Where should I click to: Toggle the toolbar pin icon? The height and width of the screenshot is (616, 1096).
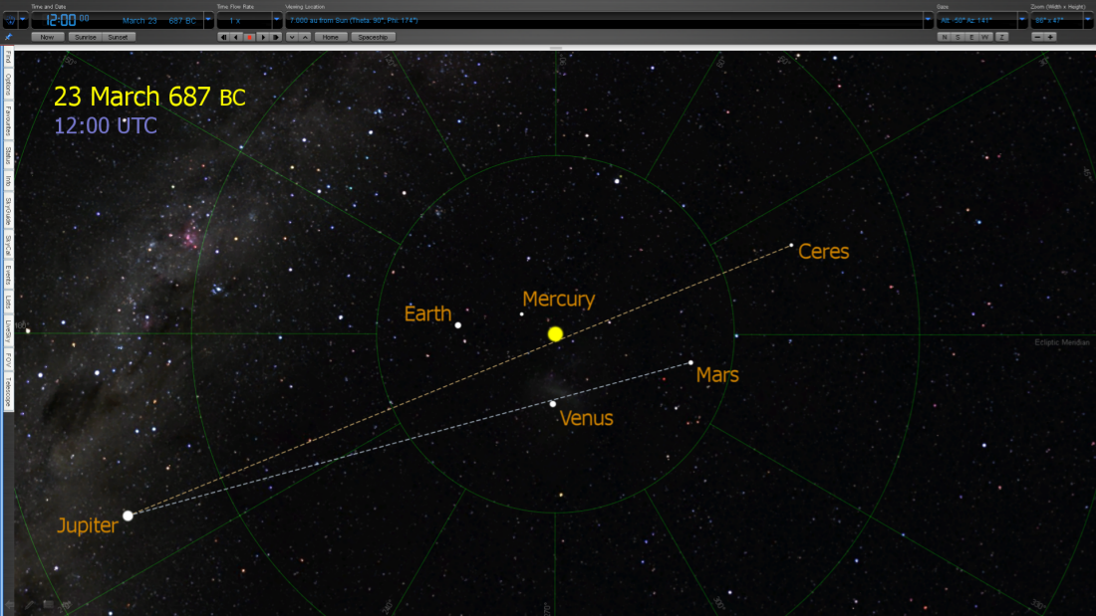[9, 37]
